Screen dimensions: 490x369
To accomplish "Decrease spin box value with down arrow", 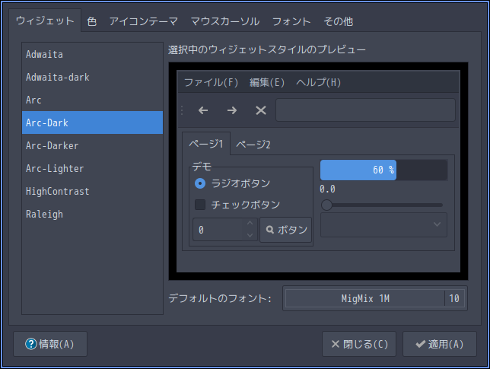I will click(250, 235).
